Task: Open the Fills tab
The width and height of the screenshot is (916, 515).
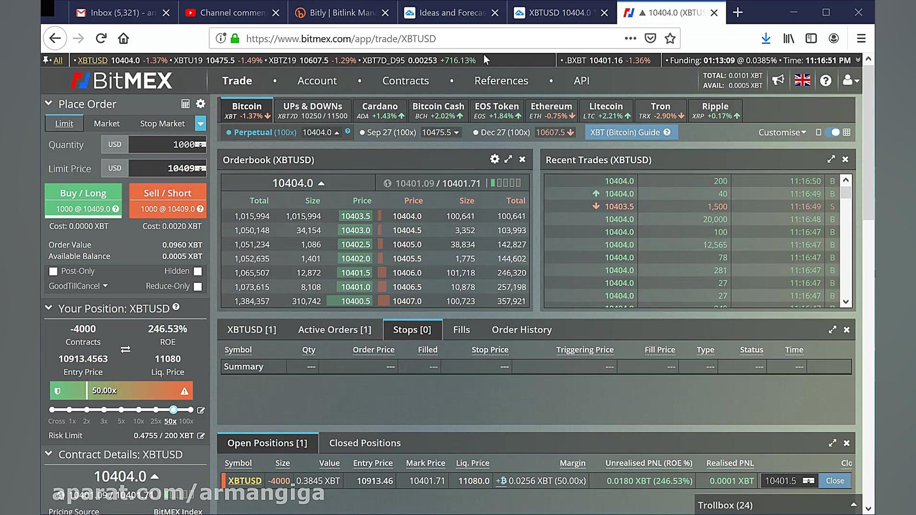Action: [x=461, y=329]
